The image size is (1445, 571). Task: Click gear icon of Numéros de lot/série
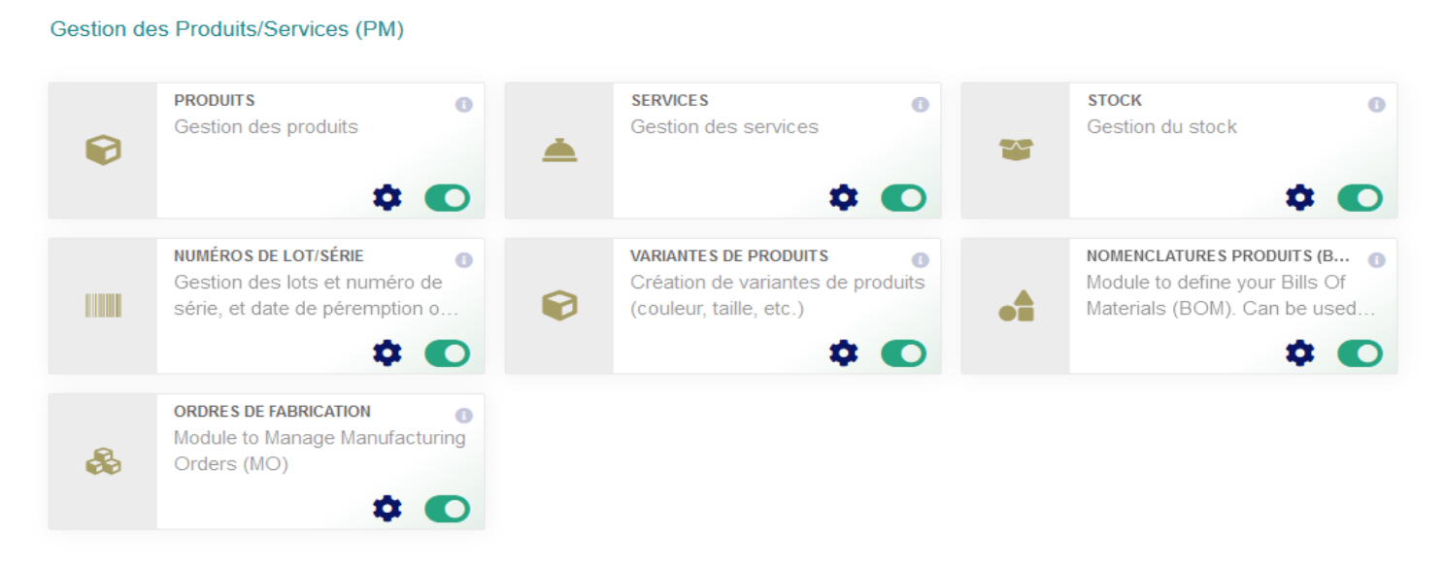pyautogui.click(x=387, y=353)
